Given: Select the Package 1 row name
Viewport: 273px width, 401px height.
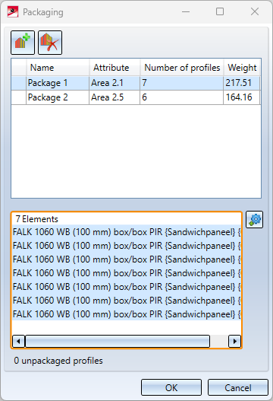Looking at the screenshot, I should click(48, 83).
